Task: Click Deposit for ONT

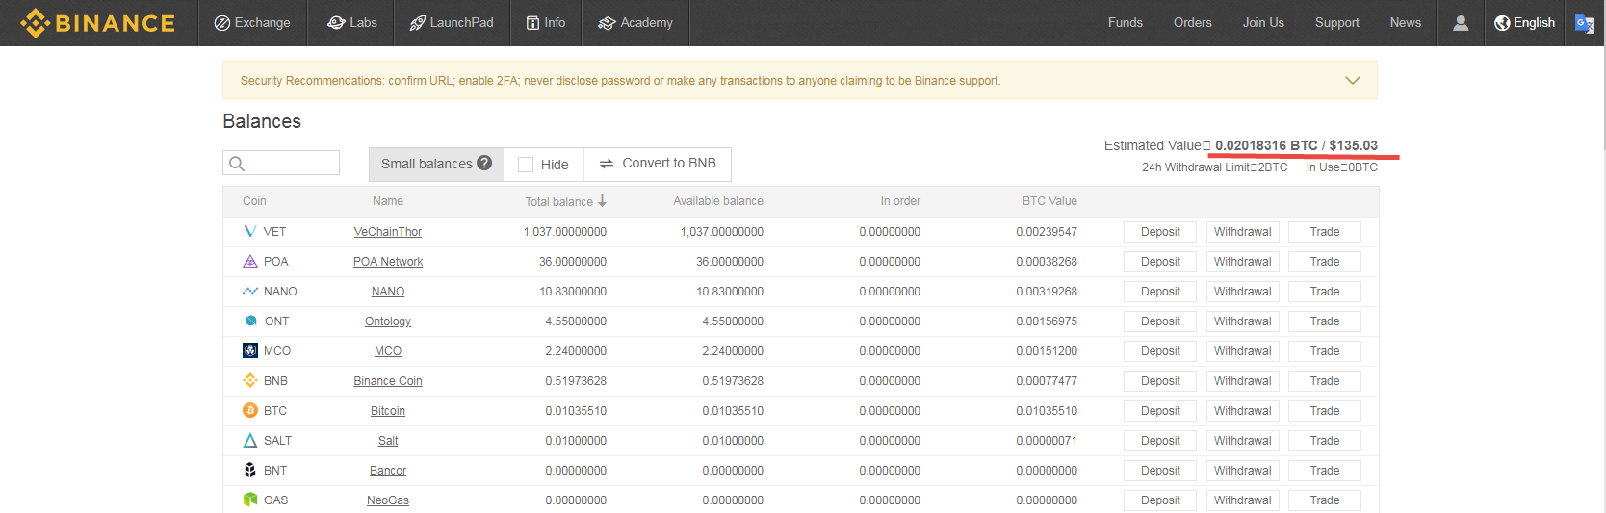Action: [x=1160, y=321]
